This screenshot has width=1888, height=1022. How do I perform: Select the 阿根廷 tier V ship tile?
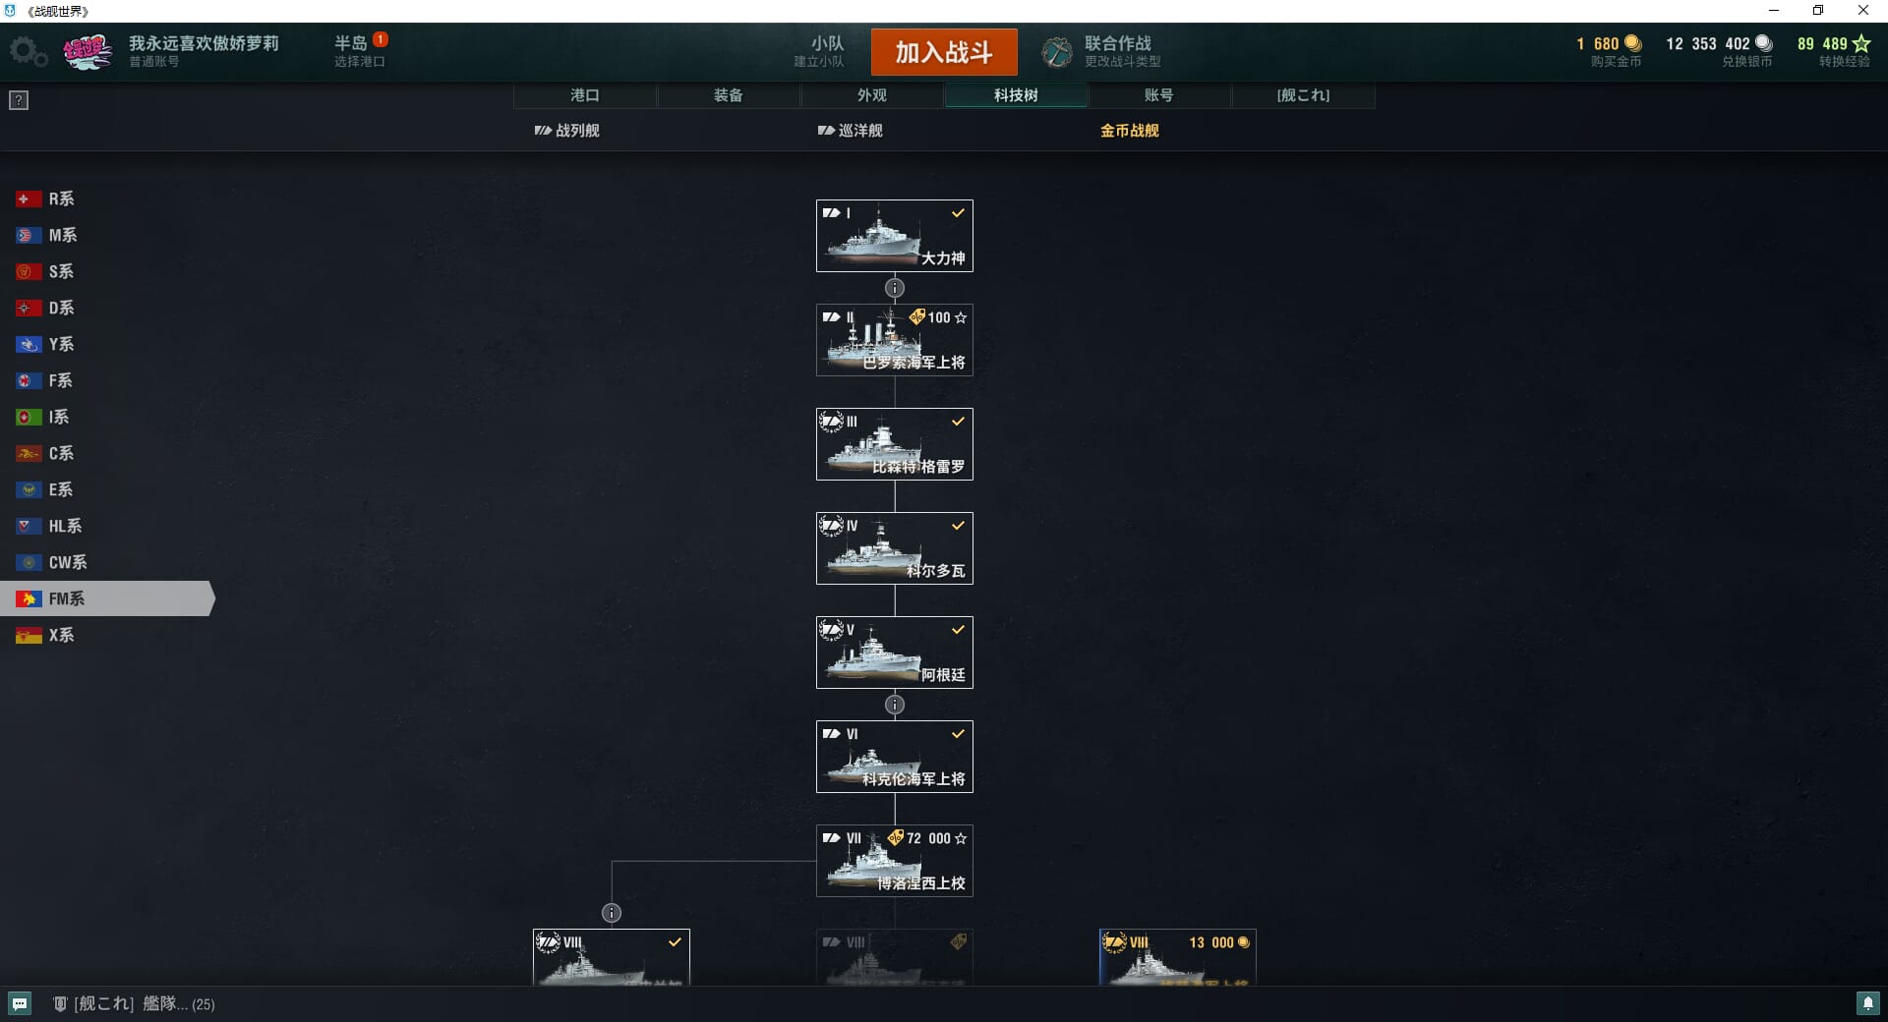click(895, 653)
